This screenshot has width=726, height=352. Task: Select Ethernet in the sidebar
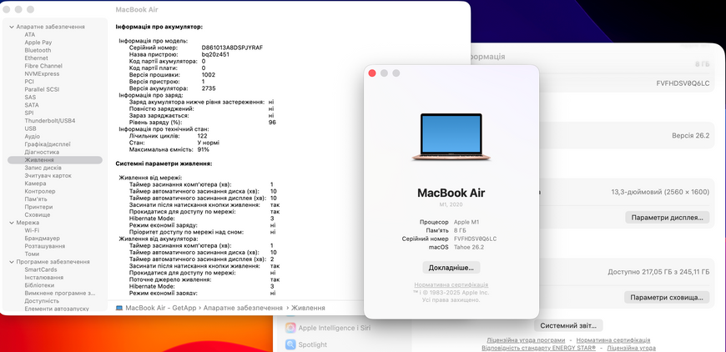point(36,58)
